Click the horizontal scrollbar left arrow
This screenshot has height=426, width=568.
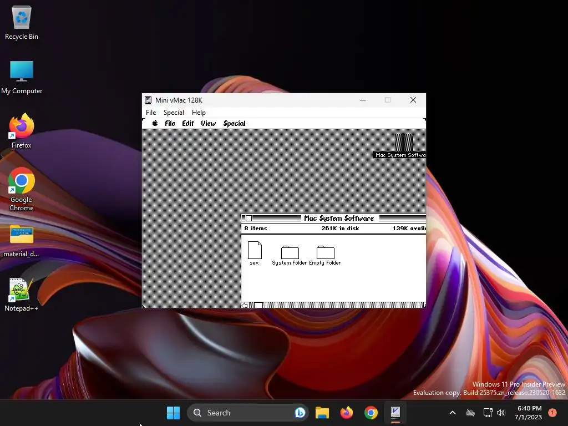point(245,306)
